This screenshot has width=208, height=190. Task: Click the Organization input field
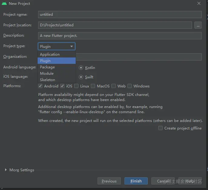pos(139,57)
